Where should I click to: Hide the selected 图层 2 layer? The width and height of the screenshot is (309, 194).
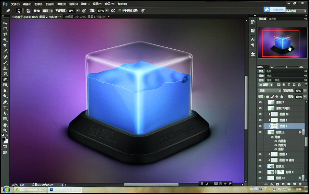[260, 126]
